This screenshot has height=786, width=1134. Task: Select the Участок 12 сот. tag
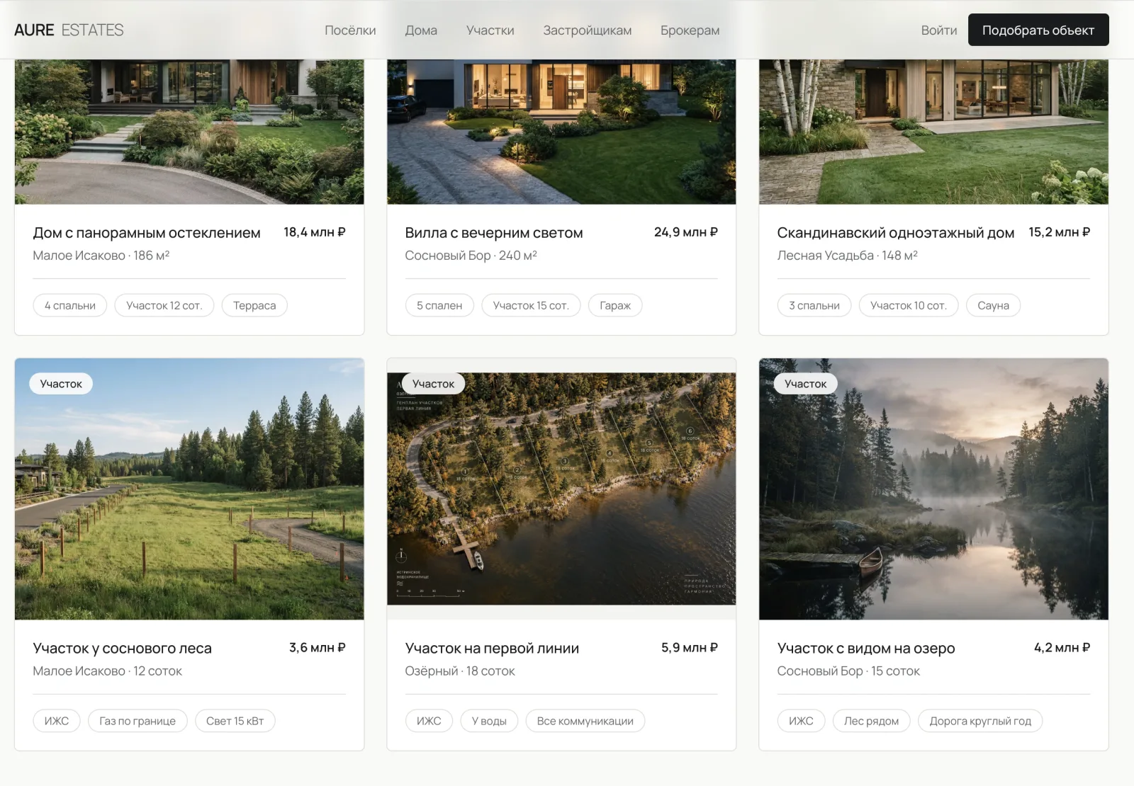point(164,305)
